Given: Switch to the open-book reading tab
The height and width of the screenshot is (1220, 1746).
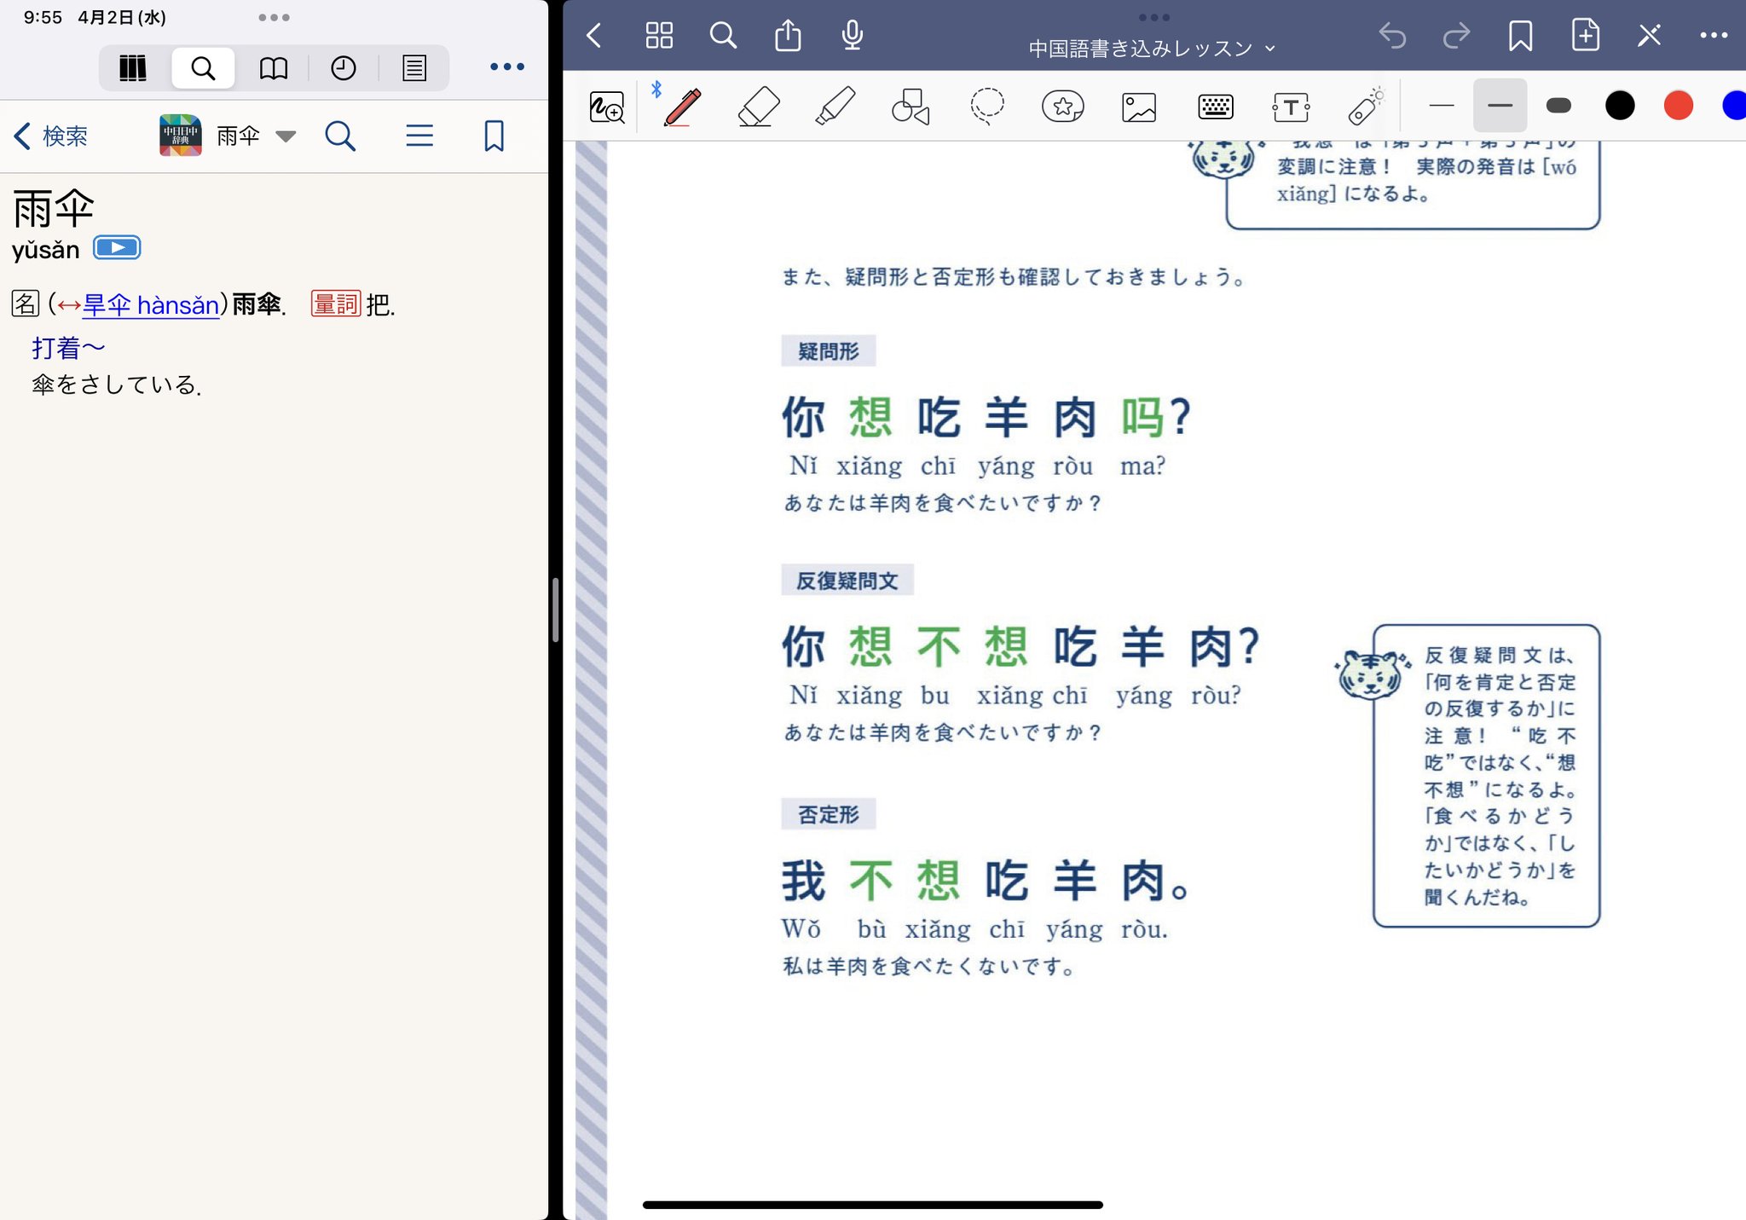Looking at the screenshot, I should click(x=273, y=68).
